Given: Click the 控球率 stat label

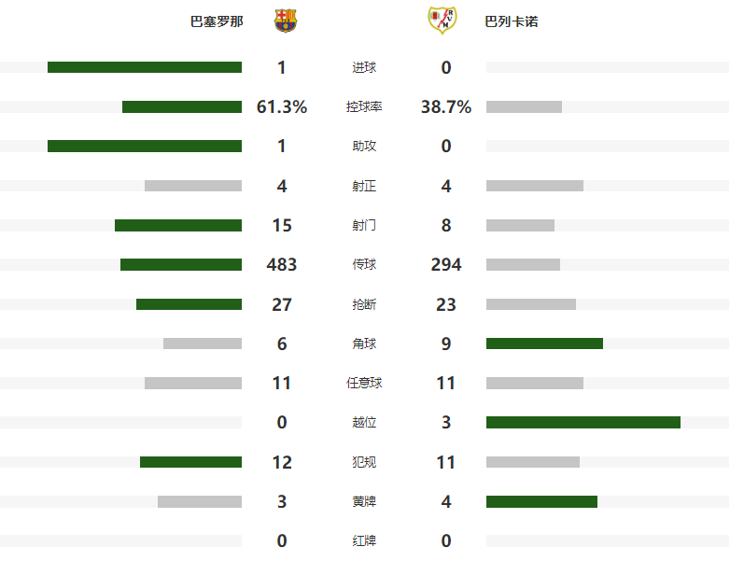Looking at the screenshot, I should pos(364,107).
